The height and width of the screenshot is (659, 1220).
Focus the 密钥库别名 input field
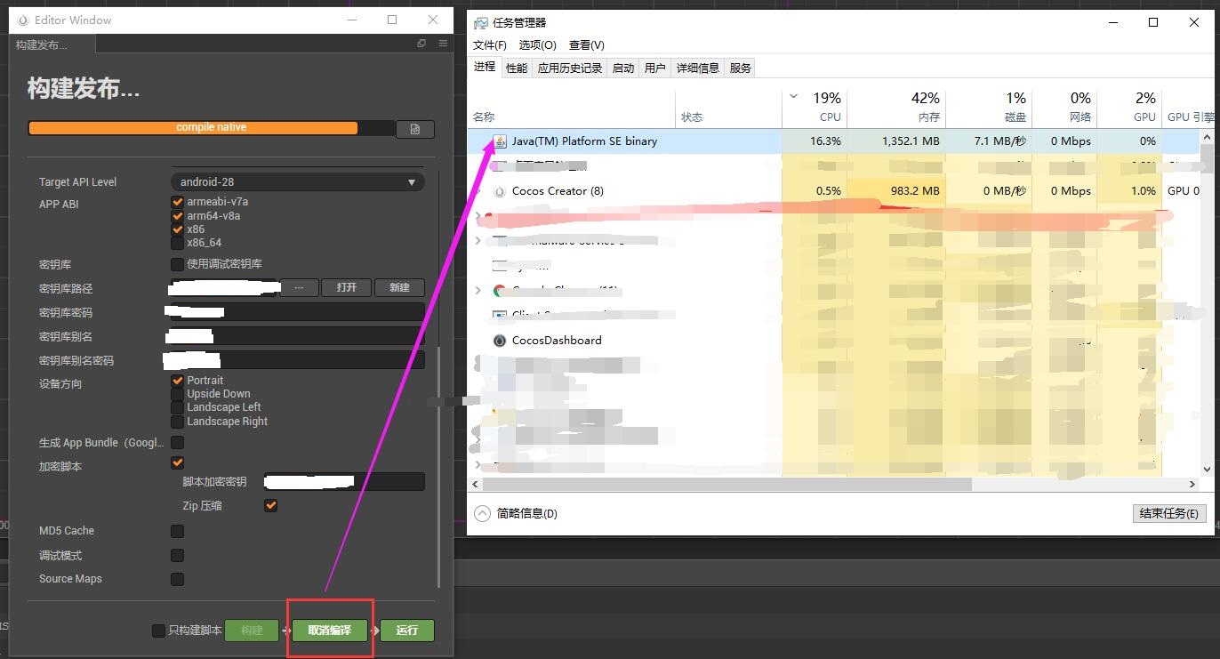297,336
